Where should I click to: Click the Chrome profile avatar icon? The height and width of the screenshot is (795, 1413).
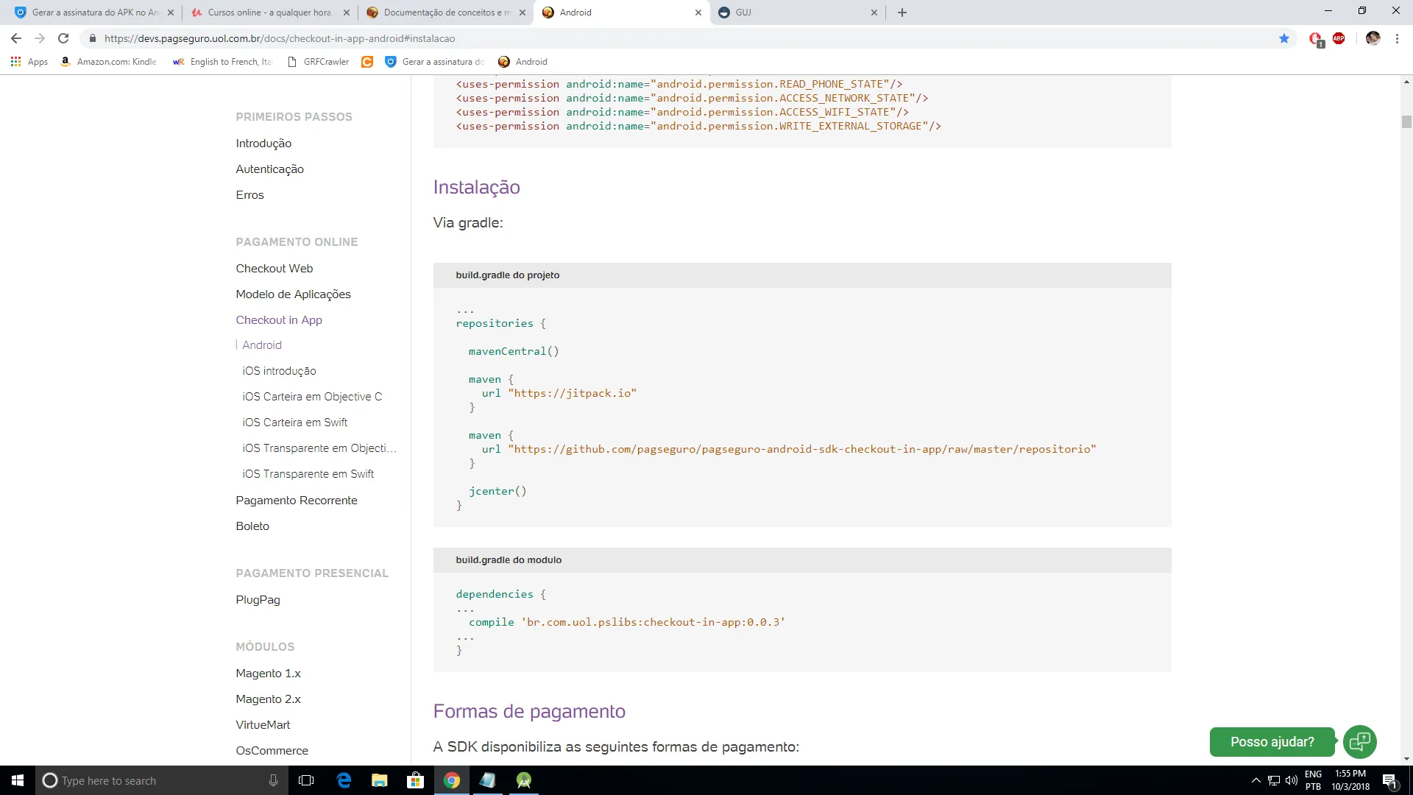pos(1373,38)
